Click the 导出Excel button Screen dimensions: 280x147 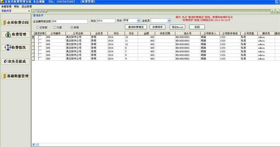coord(177,27)
